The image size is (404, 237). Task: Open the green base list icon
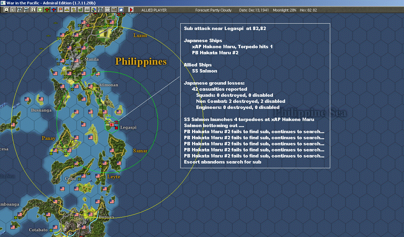click(81, 10)
